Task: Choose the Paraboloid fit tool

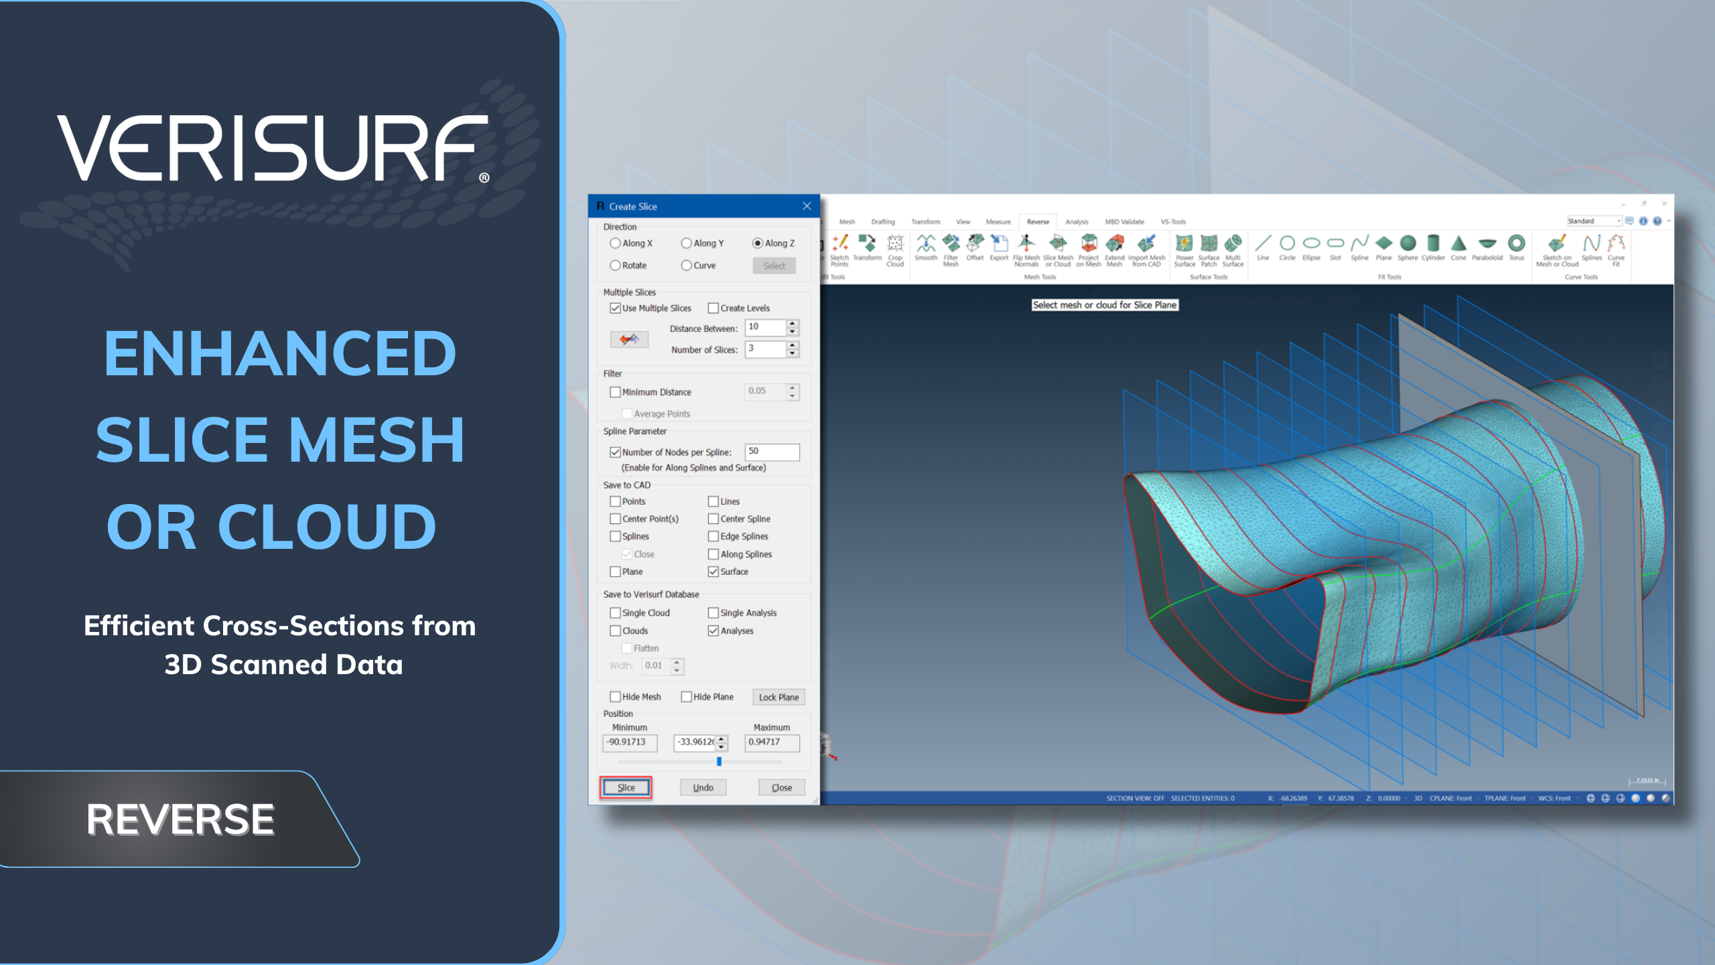Action: (x=1487, y=247)
